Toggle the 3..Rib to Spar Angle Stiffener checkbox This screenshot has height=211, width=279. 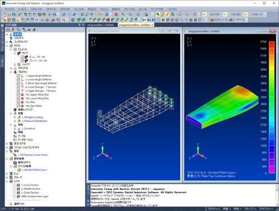point(18,83)
